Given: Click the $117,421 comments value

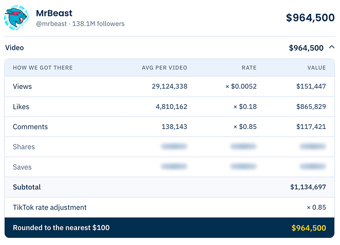Looking at the screenshot, I should click(x=311, y=127).
